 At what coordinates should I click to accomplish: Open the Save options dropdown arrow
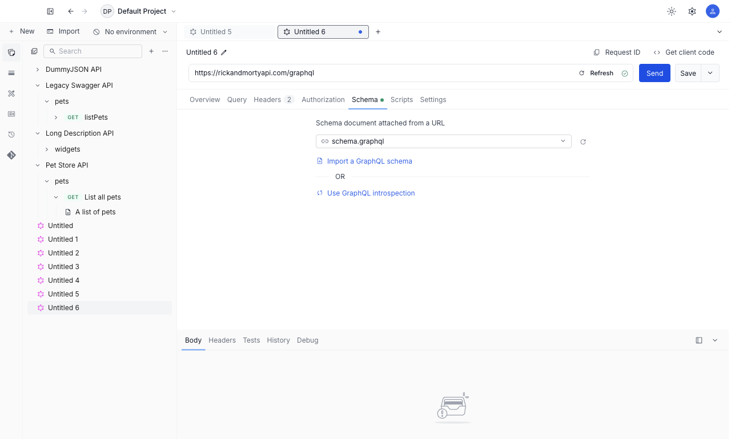[x=710, y=73]
